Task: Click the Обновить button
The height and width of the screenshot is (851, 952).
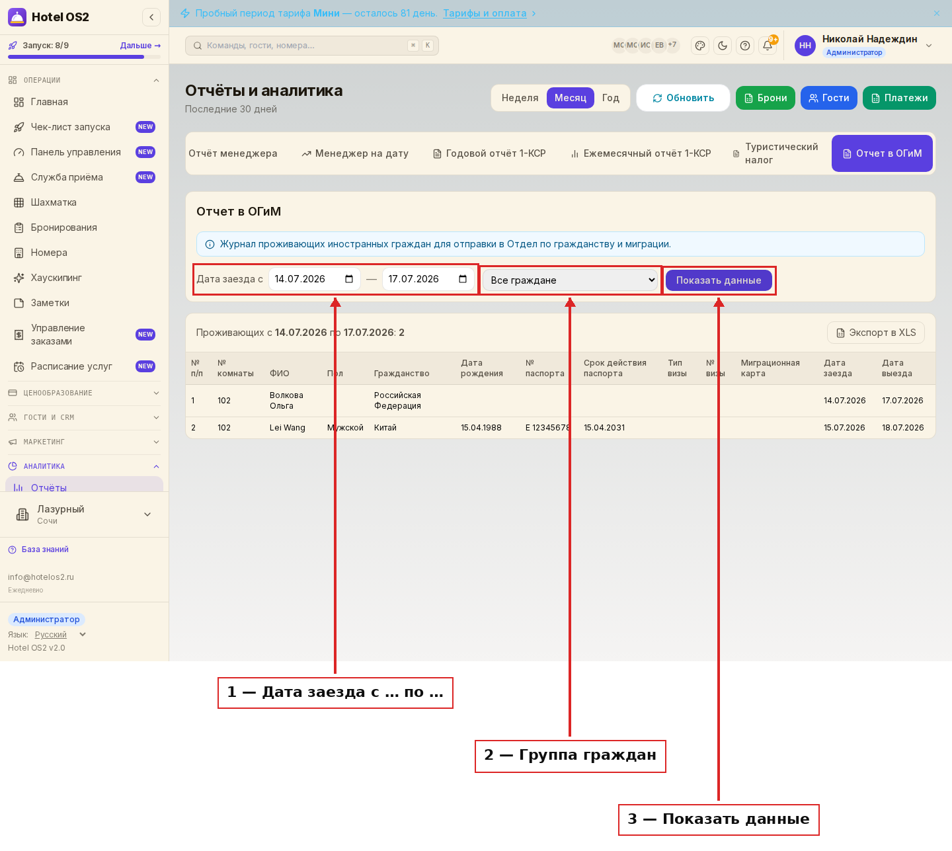Action: tap(683, 98)
